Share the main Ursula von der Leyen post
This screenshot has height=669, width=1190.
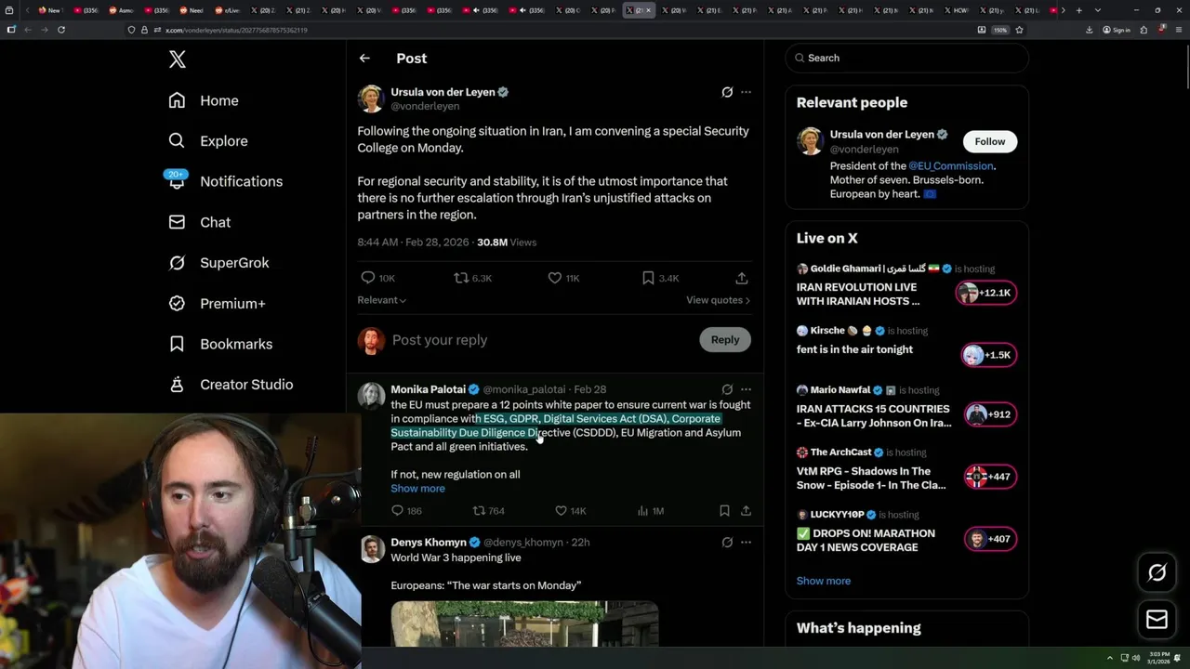pyautogui.click(x=741, y=278)
